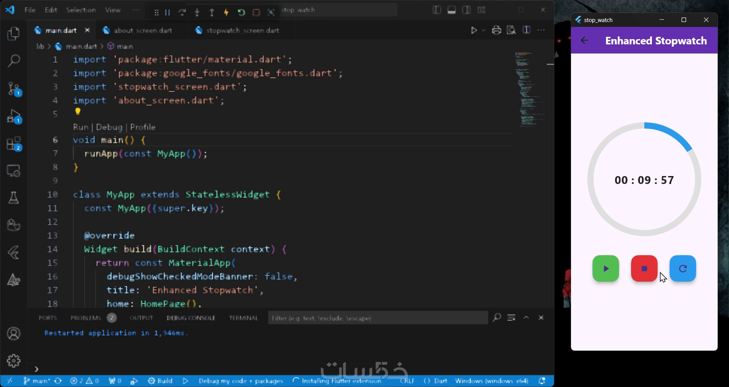Click the green Hot Restart icon

click(241, 12)
